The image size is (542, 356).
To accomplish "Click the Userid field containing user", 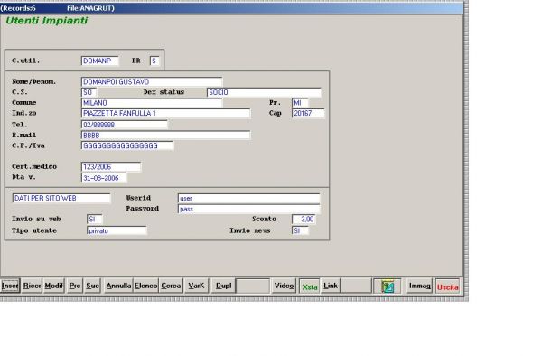I will (249, 199).
